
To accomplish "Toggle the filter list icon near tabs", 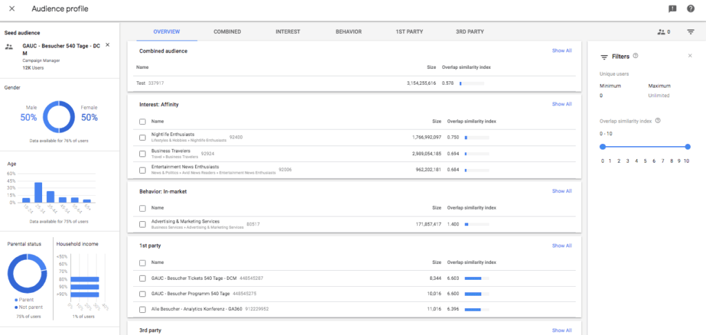I will point(690,32).
